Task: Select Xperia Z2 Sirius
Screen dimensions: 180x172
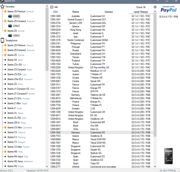Action: click(15, 84)
